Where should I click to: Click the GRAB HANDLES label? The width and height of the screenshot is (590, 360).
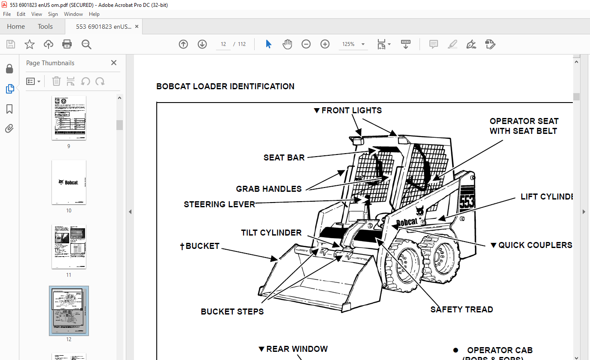[269, 189]
